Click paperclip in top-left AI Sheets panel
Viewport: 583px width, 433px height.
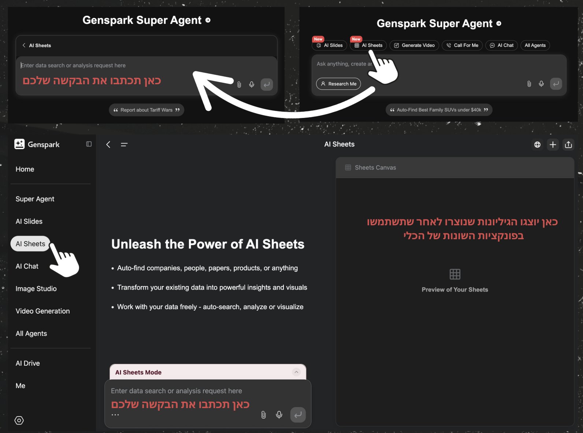coord(239,85)
